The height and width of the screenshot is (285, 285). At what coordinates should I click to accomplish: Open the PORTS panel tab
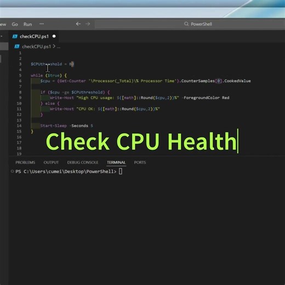tap(140, 162)
